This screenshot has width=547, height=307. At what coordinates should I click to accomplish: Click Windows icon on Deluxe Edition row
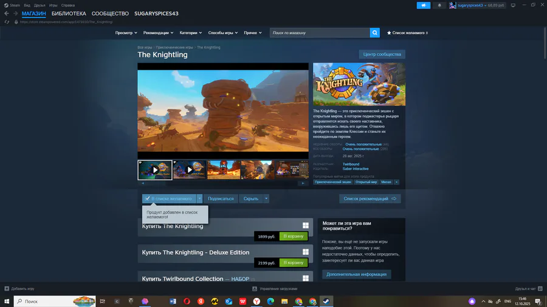click(306, 252)
